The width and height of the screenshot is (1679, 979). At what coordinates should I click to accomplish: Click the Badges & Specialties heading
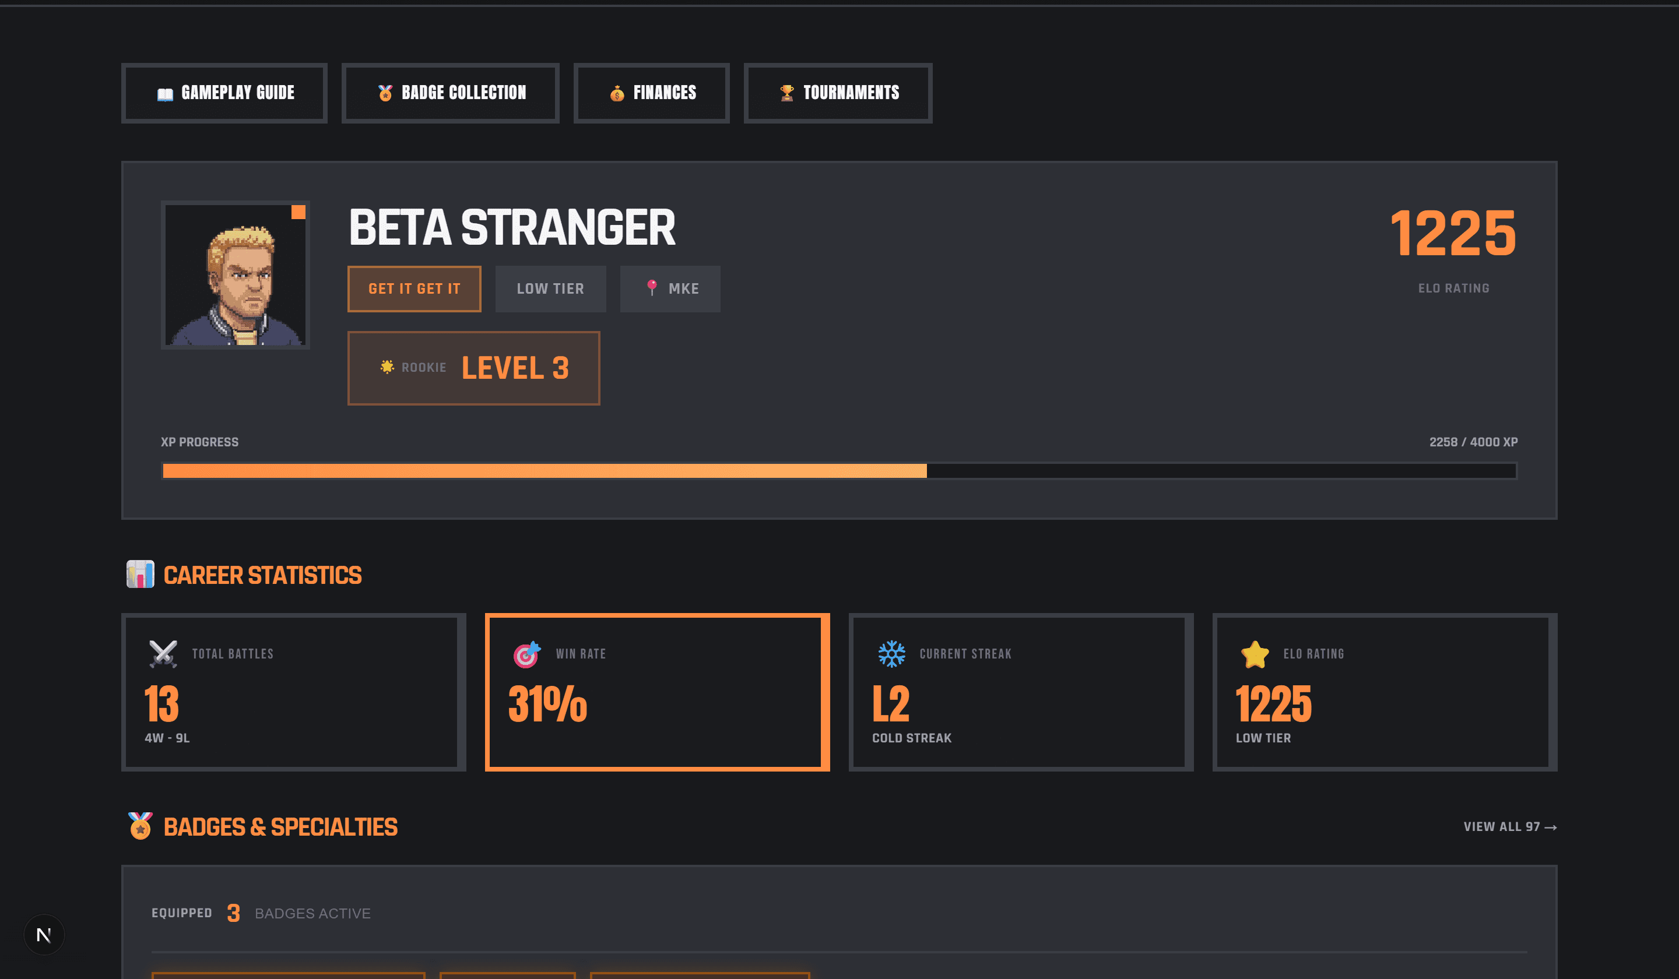(x=280, y=826)
